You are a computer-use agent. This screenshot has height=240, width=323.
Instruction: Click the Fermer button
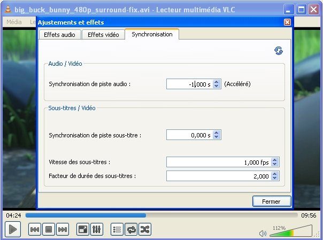click(272, 202)
